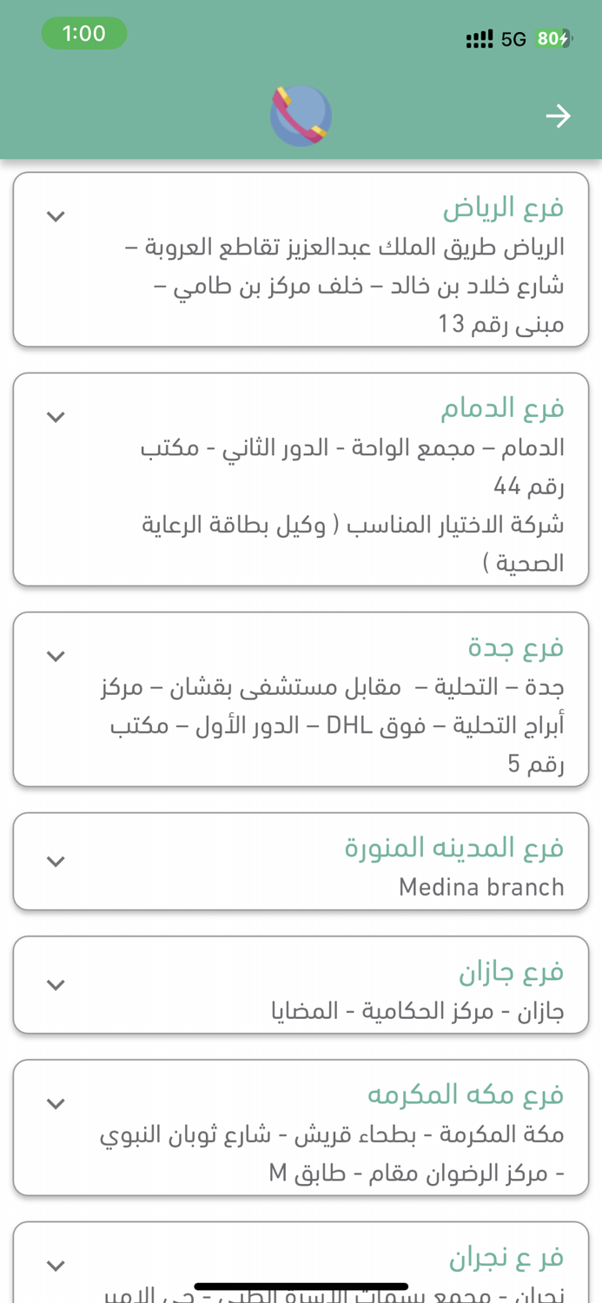Expand the فرع الدمام branch details

(56, 415)
